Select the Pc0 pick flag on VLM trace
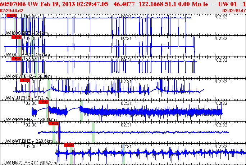This screenshot has width=246, height=165. pyautogui.click(x=25, y=80)
